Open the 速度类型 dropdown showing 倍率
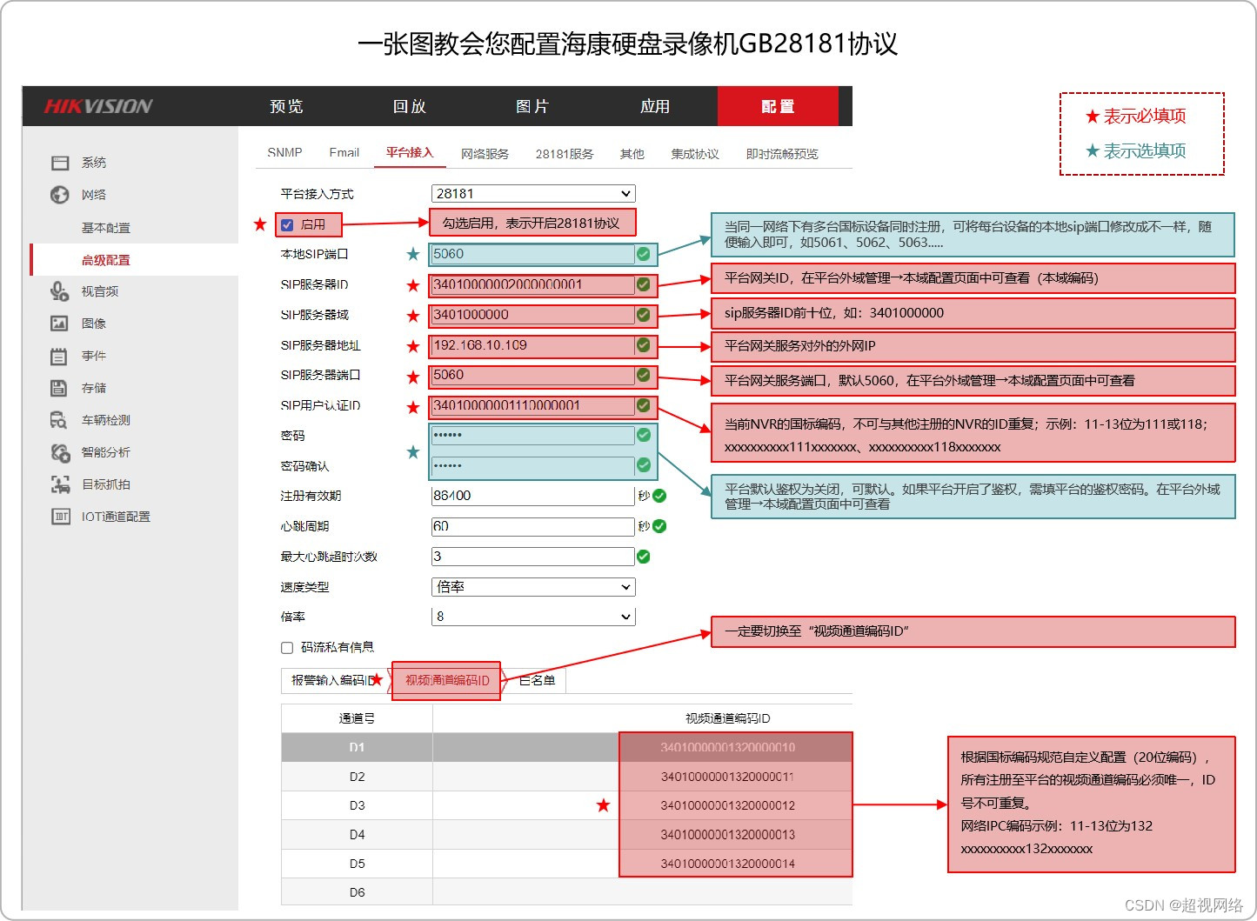The height and width of the screenshot is (921, 1257). click(x=533, y=587)
